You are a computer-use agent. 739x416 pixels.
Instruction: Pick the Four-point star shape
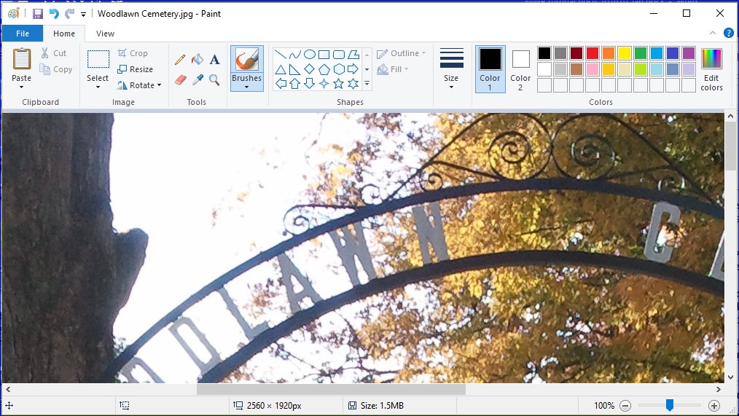324,84
